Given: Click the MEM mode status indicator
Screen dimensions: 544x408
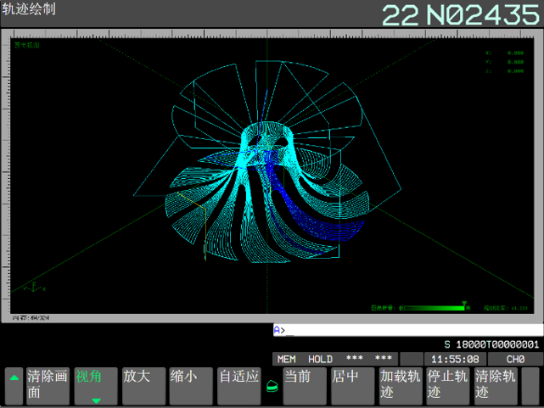Looking at the screenshot, I should [287, 359].
